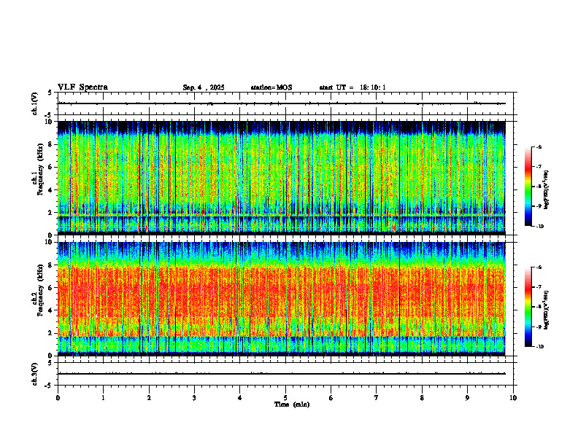Click the ch.2 color scale bar
The width and height of the screenshot is (578, 446).
point(528,307)
